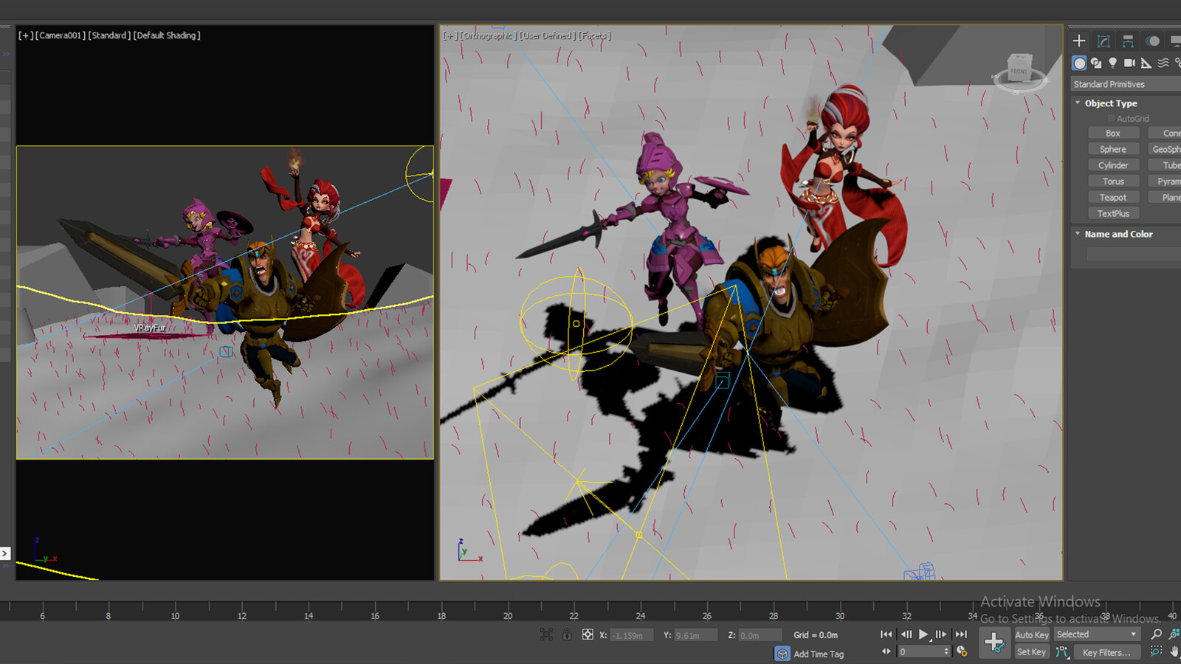
Task: Click the ViewCube in orthographic viewport
Action: [x=1019, y=72]
